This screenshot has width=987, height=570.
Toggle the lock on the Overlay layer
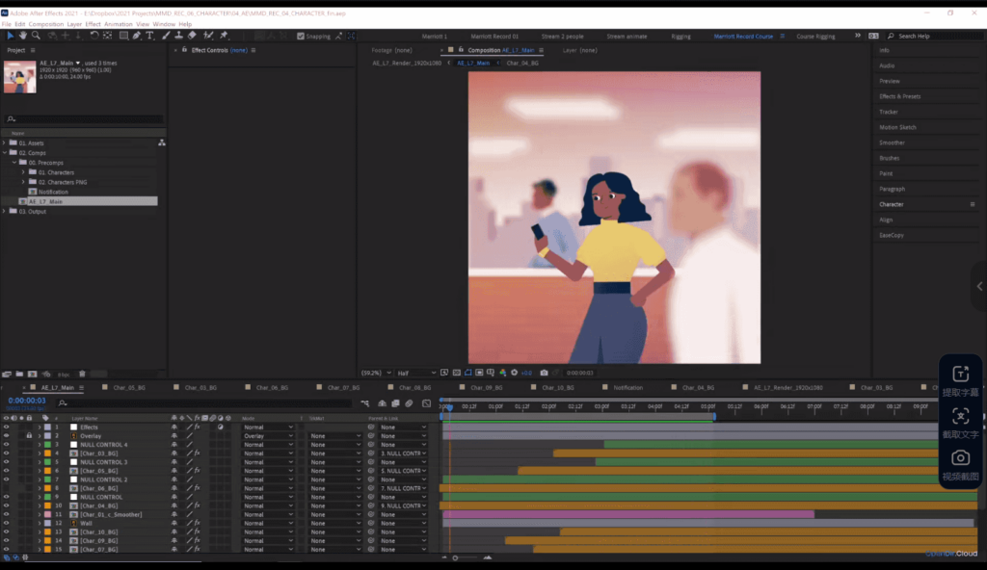[x=29, y=436]
